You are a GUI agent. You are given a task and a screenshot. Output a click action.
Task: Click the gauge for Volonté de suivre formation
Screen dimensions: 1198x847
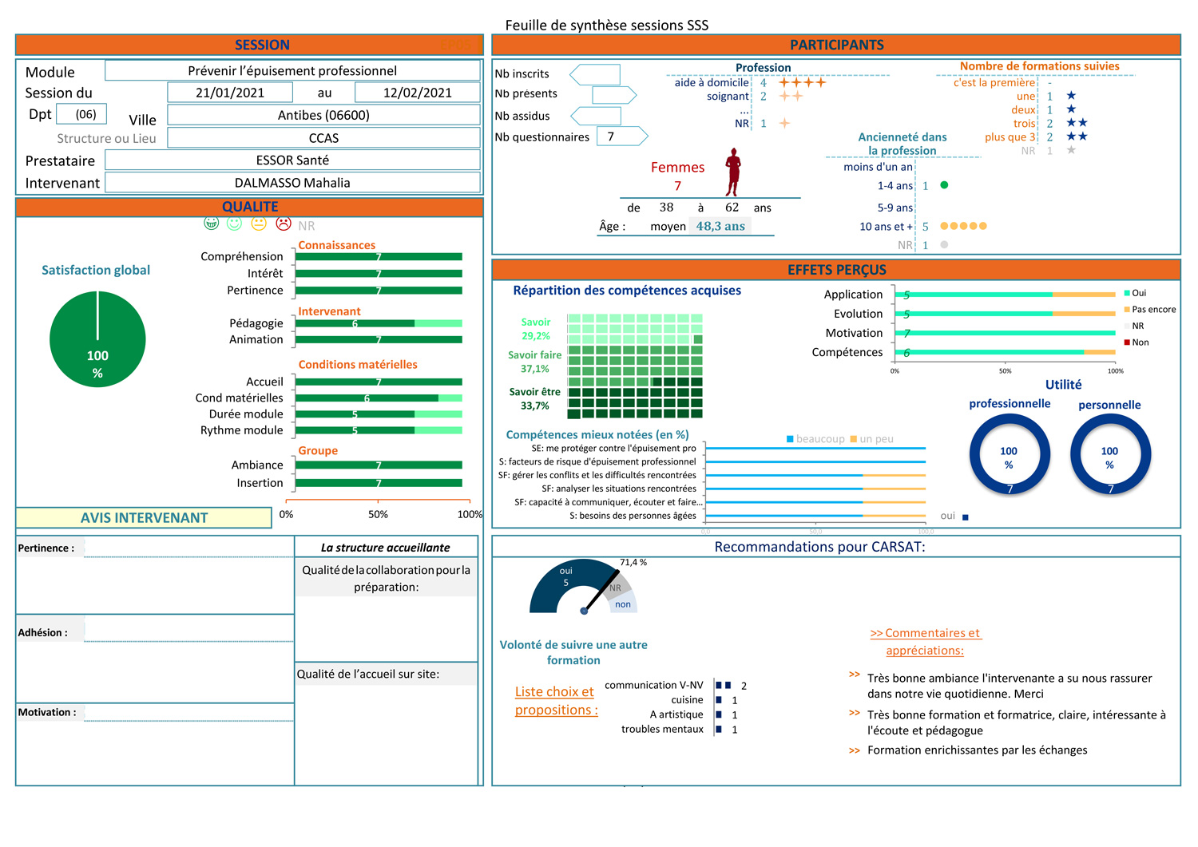(584, 587)
